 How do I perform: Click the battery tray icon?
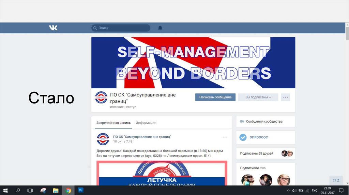[301, 190]
